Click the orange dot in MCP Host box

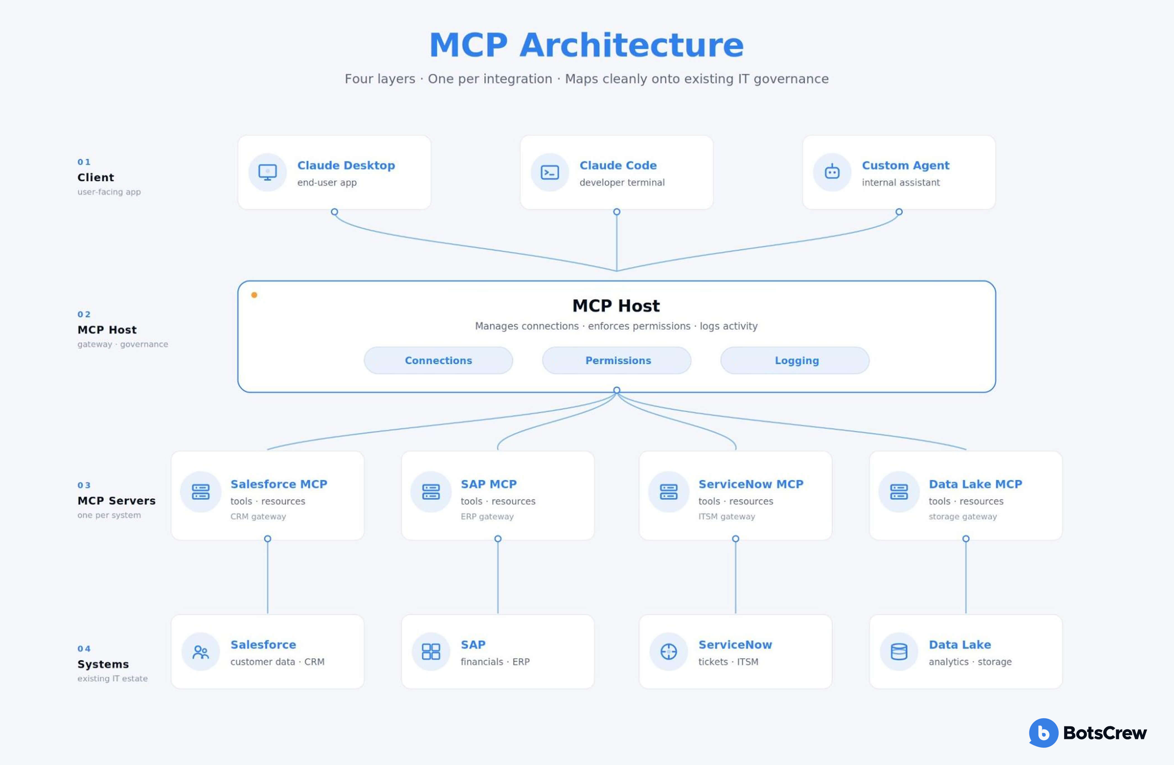point(254,295)
